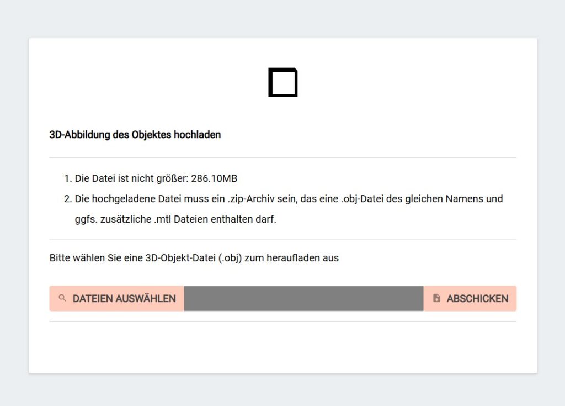
Task: Click the rule about the .zip-Archiv requirement
Action: [289, 209]
